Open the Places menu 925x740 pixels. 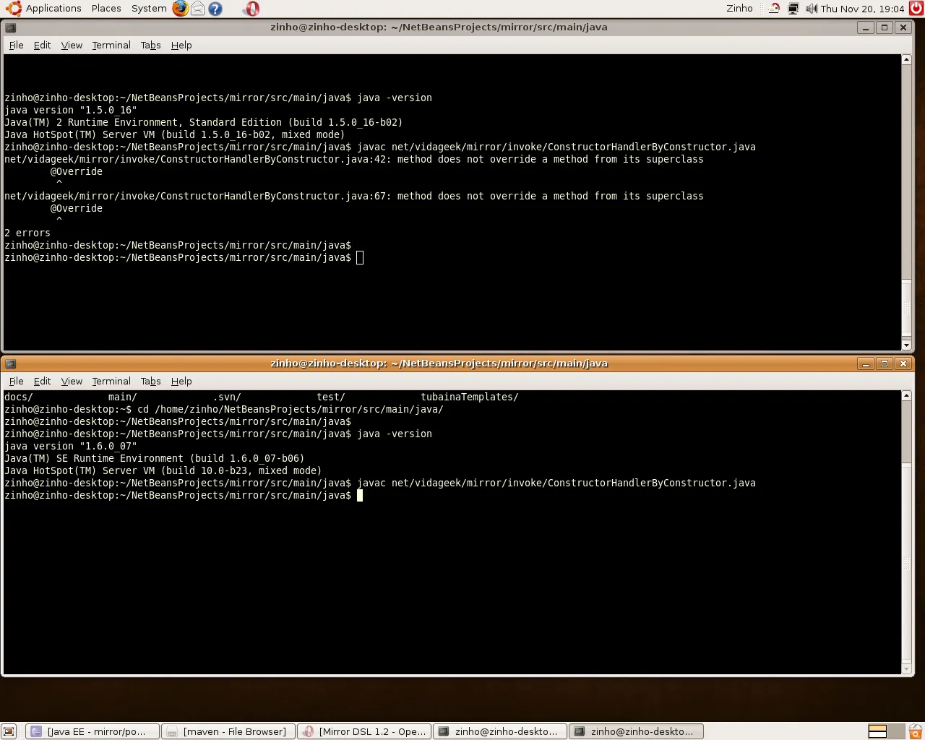click(x=106, y=9)
